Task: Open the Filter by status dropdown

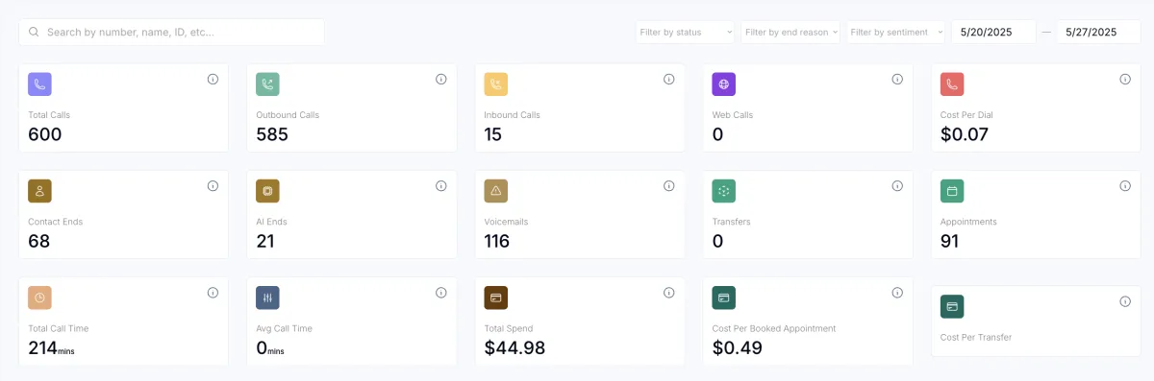Action: pyautogui.click(x=685, y=32)
